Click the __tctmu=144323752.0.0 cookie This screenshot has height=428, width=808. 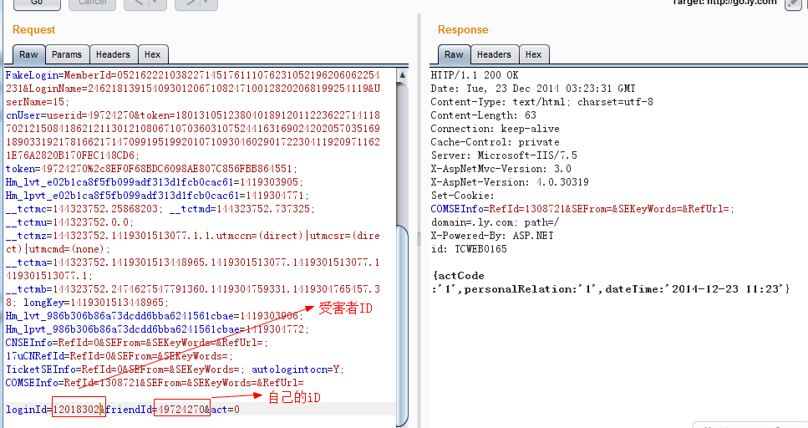[69, 222]
